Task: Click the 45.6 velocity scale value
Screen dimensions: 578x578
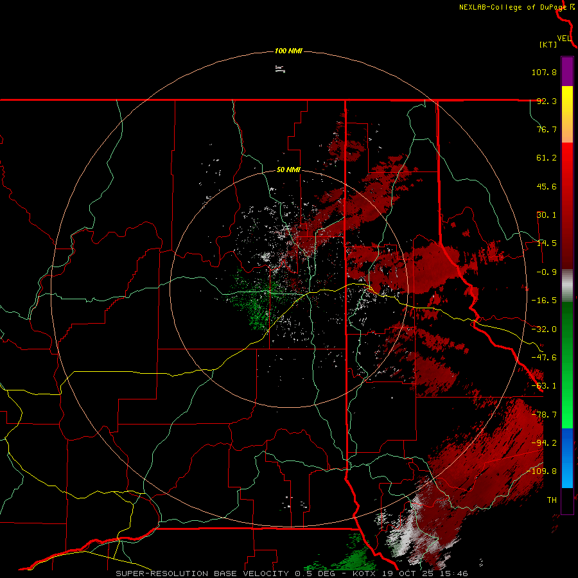Action: pos(547,186)
